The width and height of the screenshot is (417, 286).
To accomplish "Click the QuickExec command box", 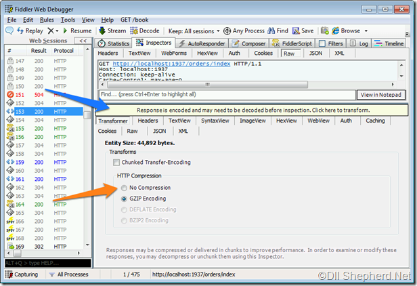I will click(x=48, y=263).
